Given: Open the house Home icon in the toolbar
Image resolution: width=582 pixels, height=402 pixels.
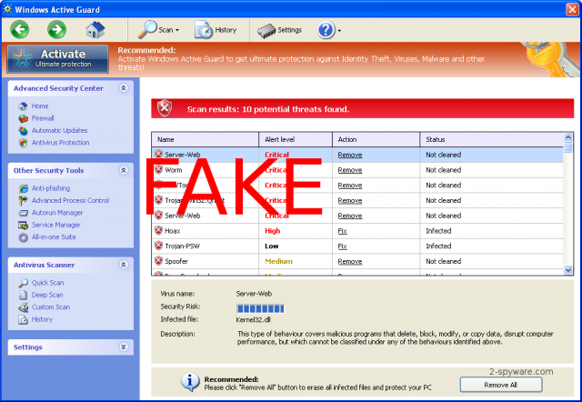Looking at the screenshot, I should [95, 30].
